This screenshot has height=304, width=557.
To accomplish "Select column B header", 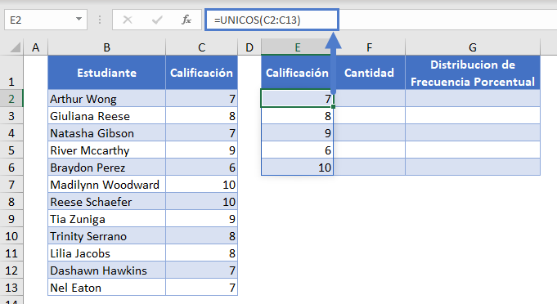I will (106, 47).
